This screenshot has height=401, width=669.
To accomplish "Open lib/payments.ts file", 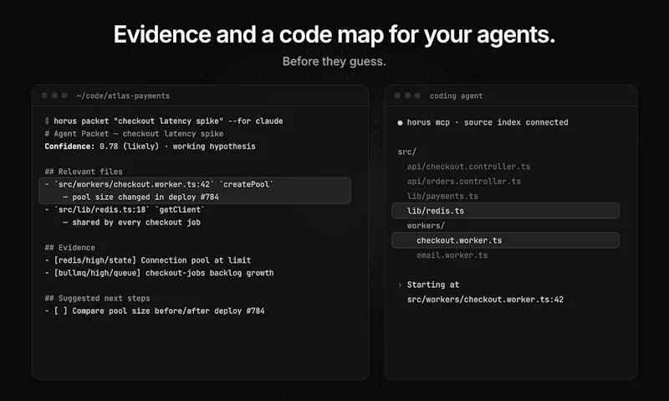I will click(x=442, y=196).
